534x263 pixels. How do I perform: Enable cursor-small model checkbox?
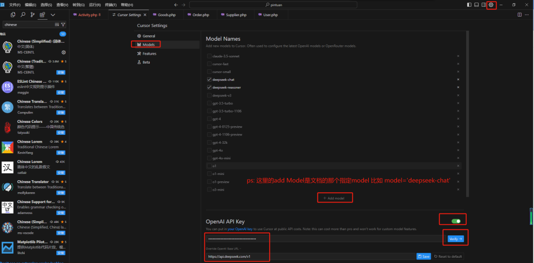[209, 71]
